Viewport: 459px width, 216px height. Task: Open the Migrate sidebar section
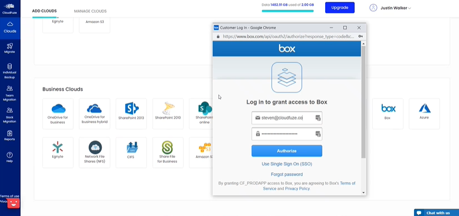(10, 48)
